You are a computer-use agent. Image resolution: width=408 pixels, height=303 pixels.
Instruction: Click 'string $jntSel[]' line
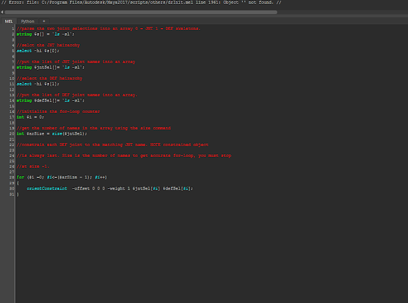(50, 68)
